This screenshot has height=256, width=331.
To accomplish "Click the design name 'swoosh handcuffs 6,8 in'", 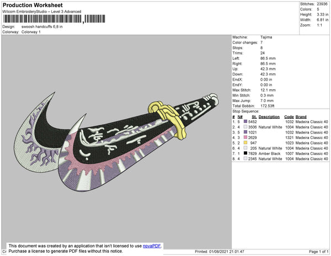I will (x=42, y=27).
